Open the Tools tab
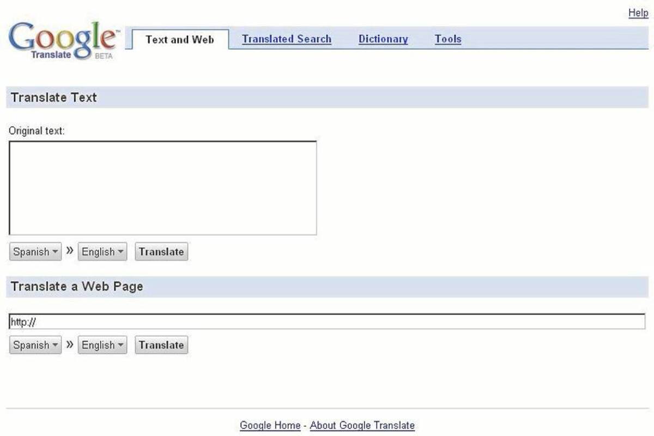 (x=448, y=39)
